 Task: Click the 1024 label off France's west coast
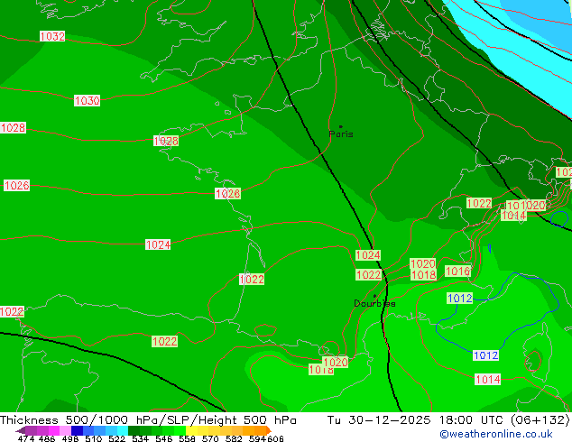coord(158,244)
